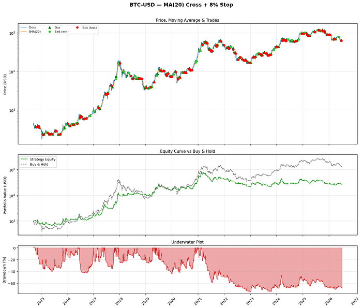Viewport: 362px width, 308px height.
Task: Click the '−40' tick on the Drawdown axis
Action: click(x=12, y=272)
